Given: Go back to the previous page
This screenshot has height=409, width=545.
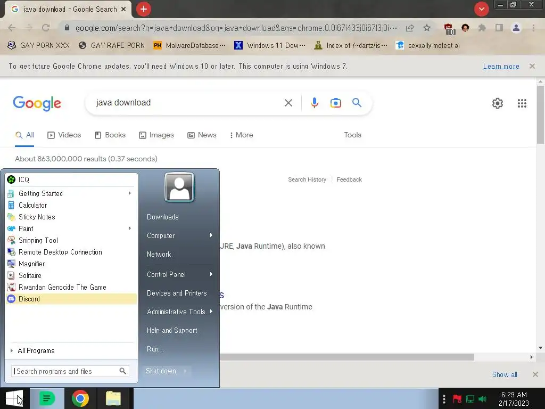Looking at the screenshot, I should pyautogui.click(x=12, y=28).
